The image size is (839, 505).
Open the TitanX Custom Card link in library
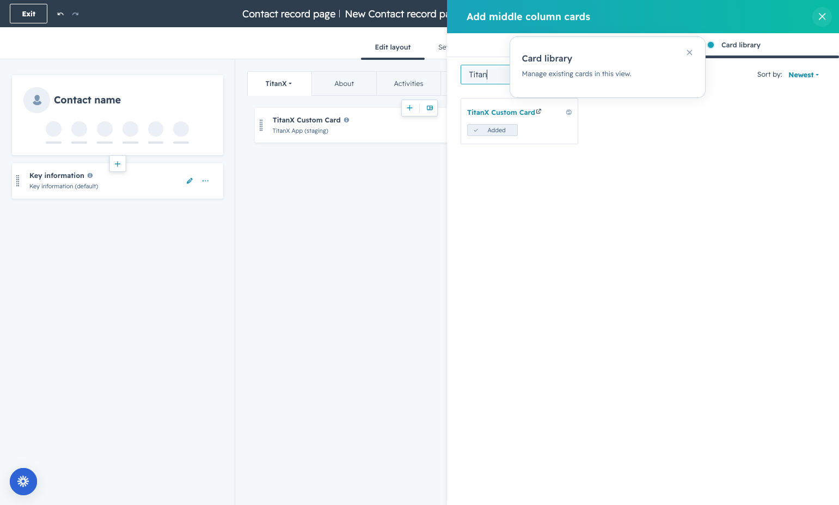click(501, 112)
